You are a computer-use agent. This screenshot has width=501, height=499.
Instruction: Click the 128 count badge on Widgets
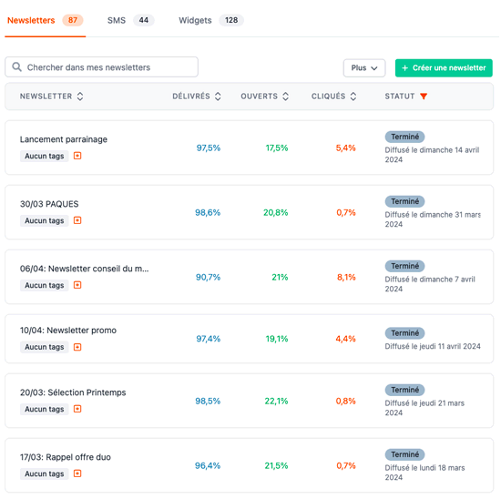tap(231, 20)
